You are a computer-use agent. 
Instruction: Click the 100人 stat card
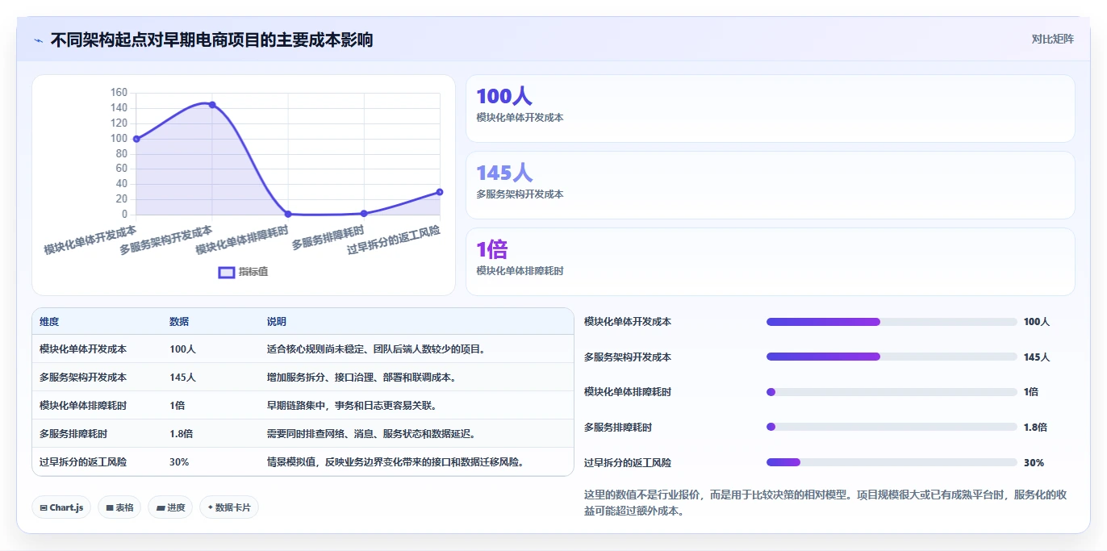(771, 109)
